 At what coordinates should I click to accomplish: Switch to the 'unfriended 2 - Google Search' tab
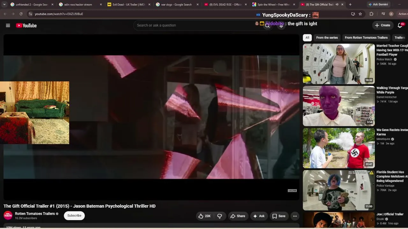(31, 4)
